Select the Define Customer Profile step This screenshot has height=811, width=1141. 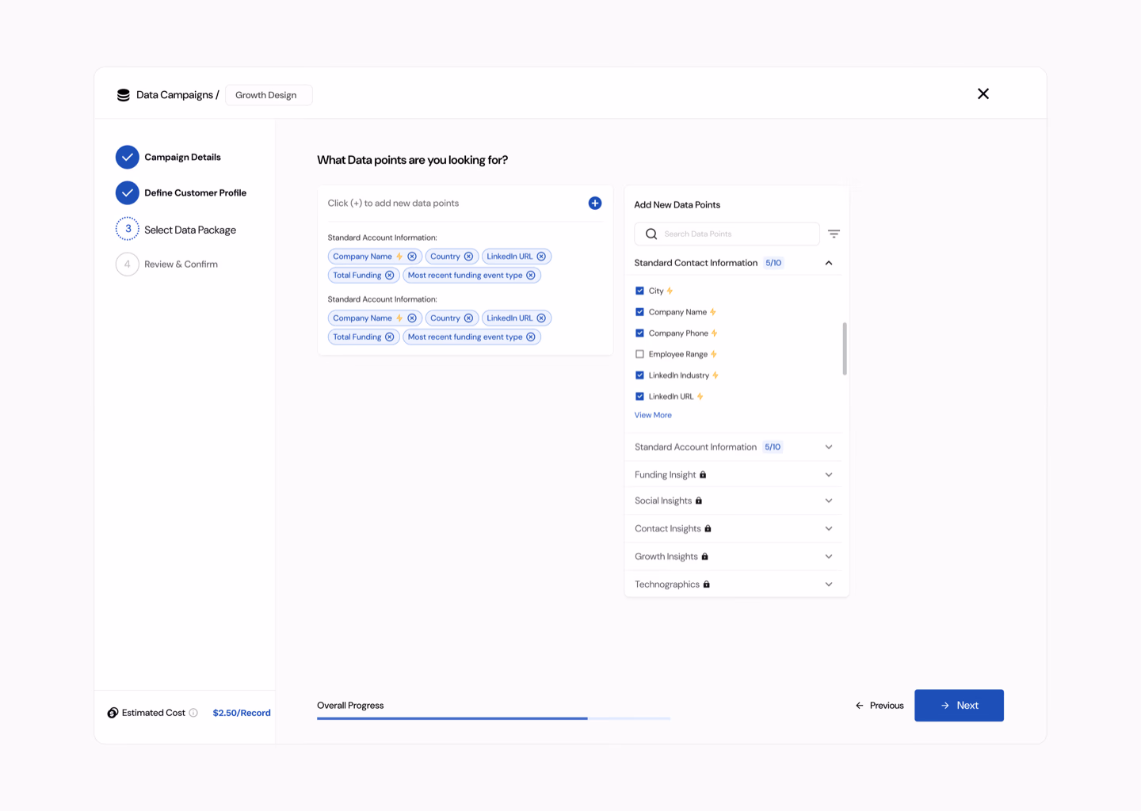[195, 193]
